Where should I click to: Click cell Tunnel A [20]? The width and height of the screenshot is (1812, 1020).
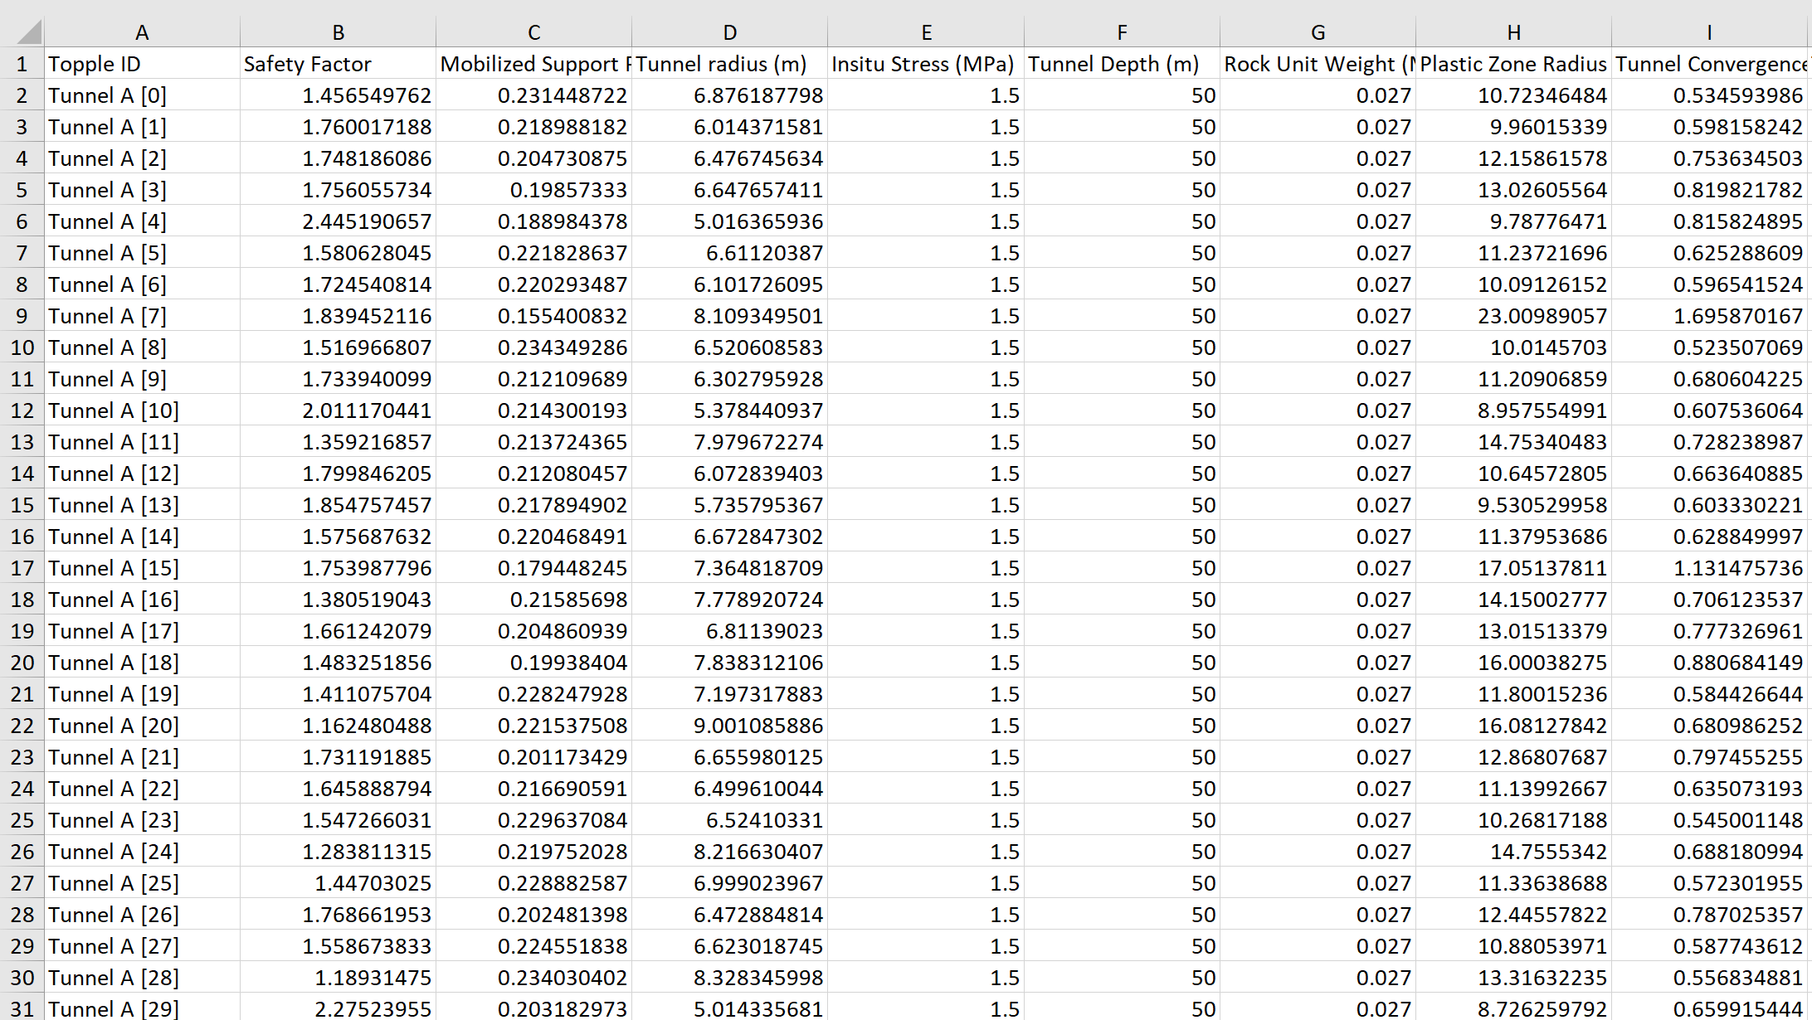142,726
